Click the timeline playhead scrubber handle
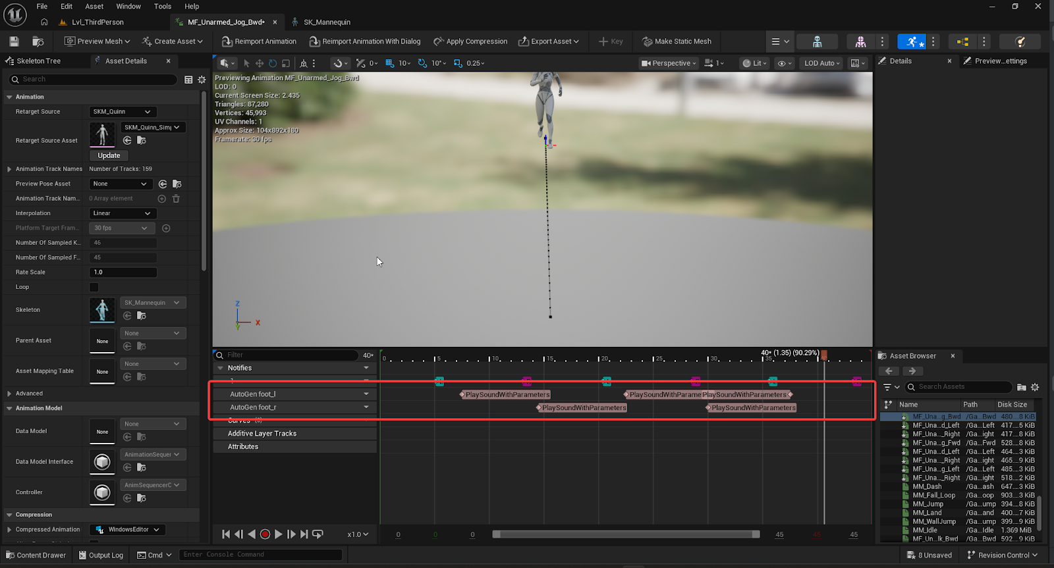Screen dimensions: 1054x568 click(823, 355)
